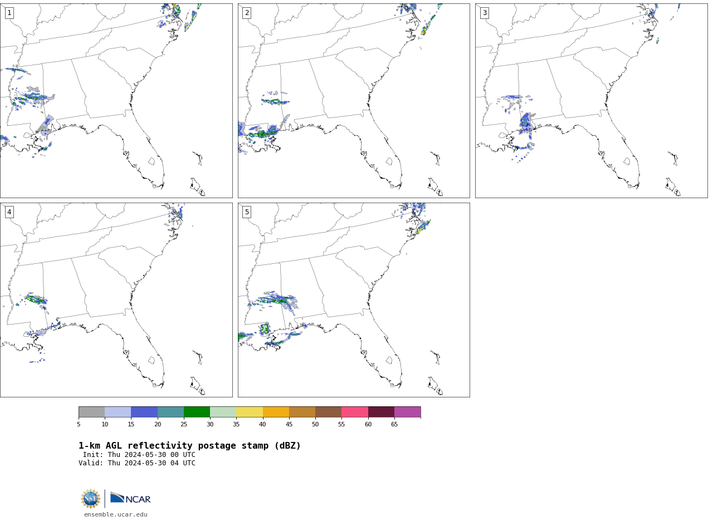
Task: Click the reflectivity postage stamp title
Action: tap(189, 446)
